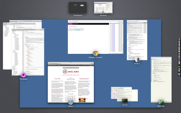Viewport: 181px width, 113px height.
Task: Click TextMate flower icon in the Dock
Action: click(x=179, y=59)
